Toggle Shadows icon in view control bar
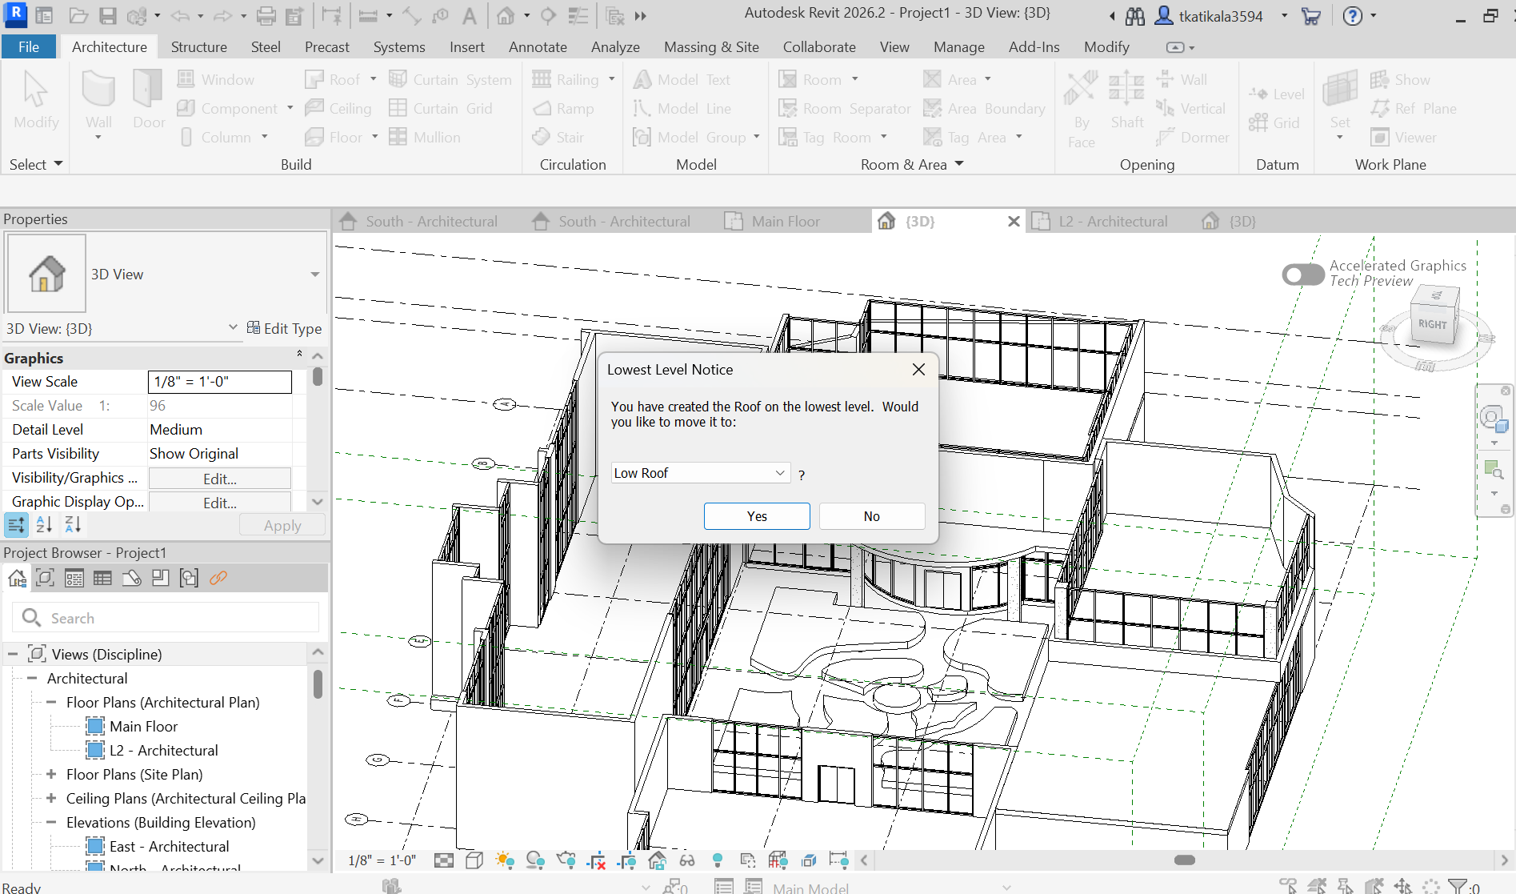 [x=535, y=860]
